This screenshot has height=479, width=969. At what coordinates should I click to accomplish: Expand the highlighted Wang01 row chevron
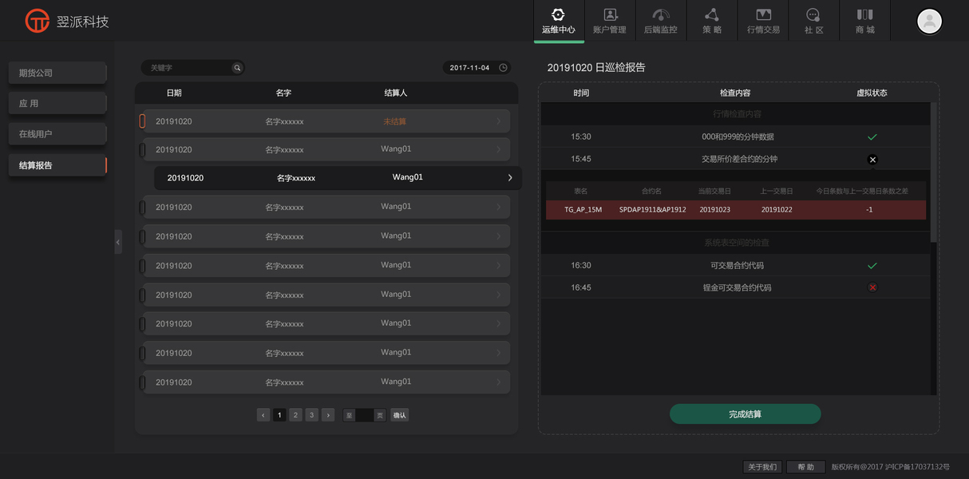(x=510, y=178)
